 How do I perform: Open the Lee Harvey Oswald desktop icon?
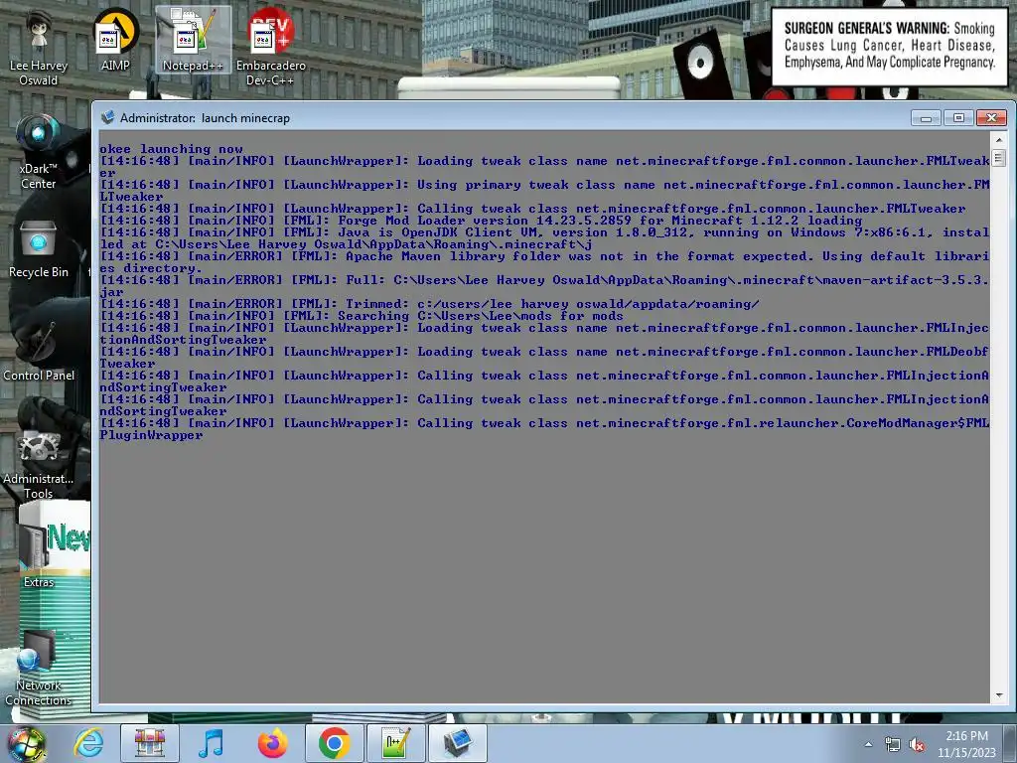[39, 47]
